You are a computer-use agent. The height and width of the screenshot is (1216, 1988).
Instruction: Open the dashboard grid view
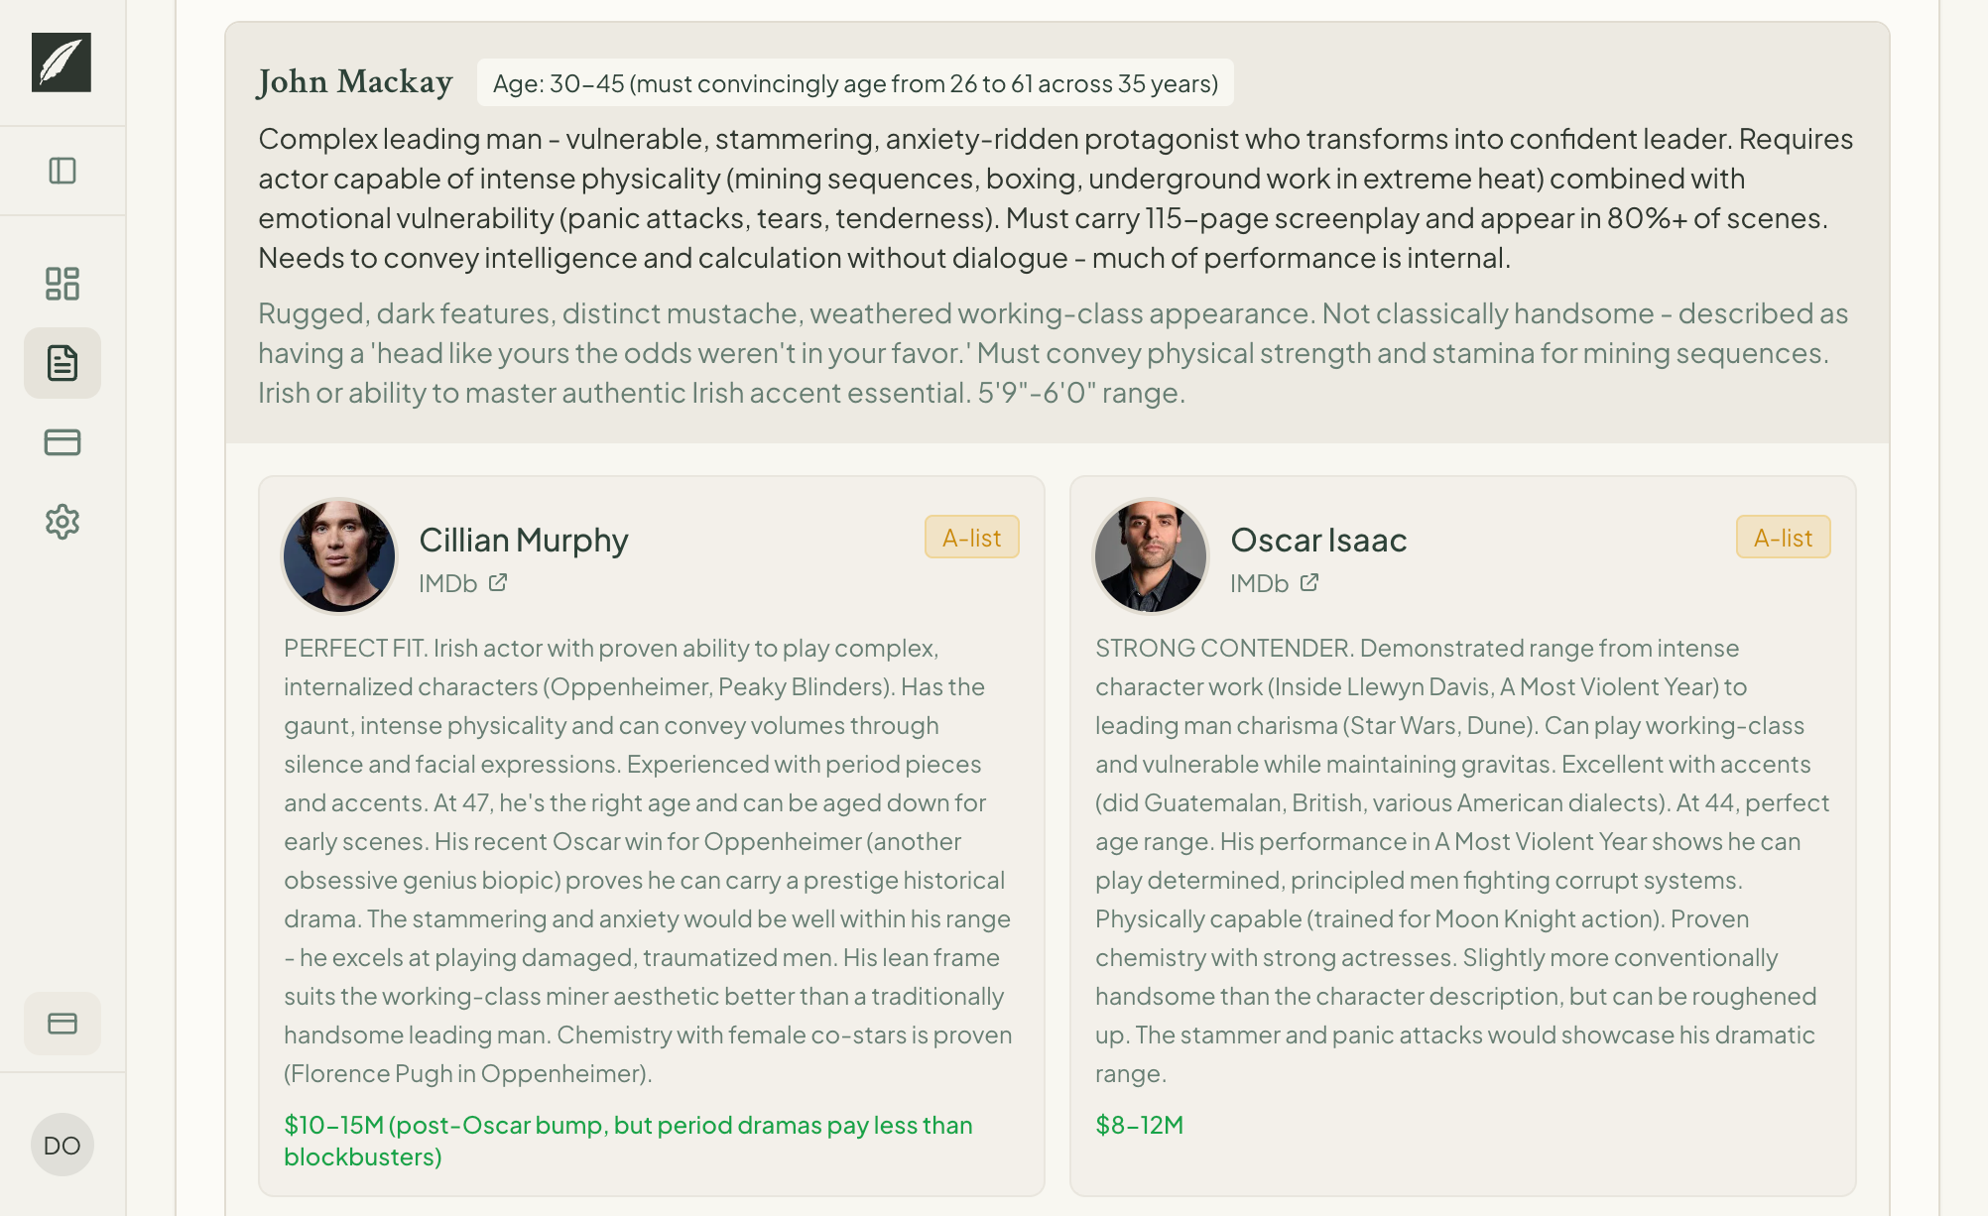point(62,285)
